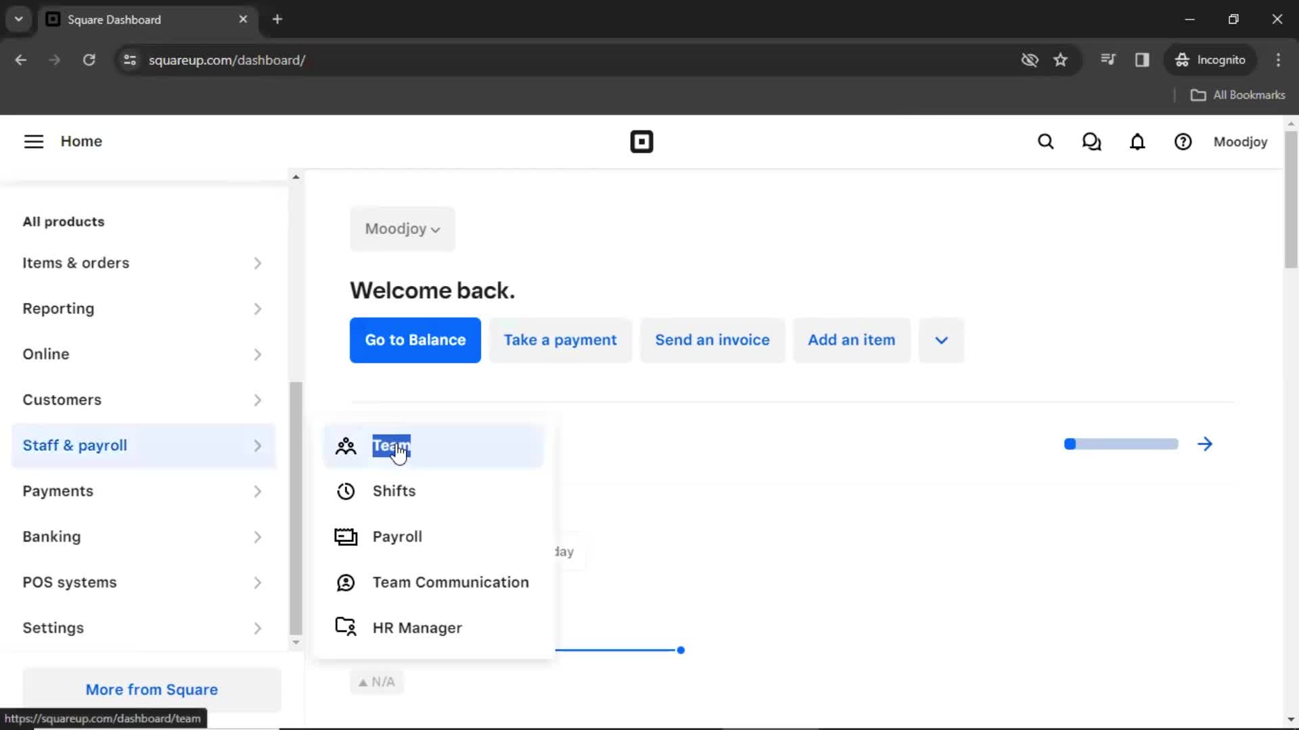Click the Team Communication chat icon

click(346, 583)
